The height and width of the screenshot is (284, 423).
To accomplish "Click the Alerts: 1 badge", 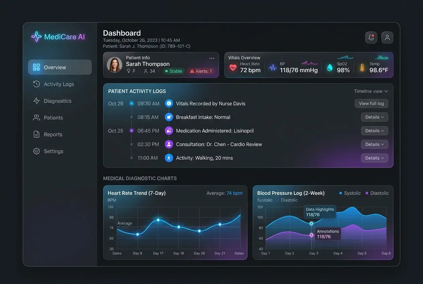I will 201,71.
